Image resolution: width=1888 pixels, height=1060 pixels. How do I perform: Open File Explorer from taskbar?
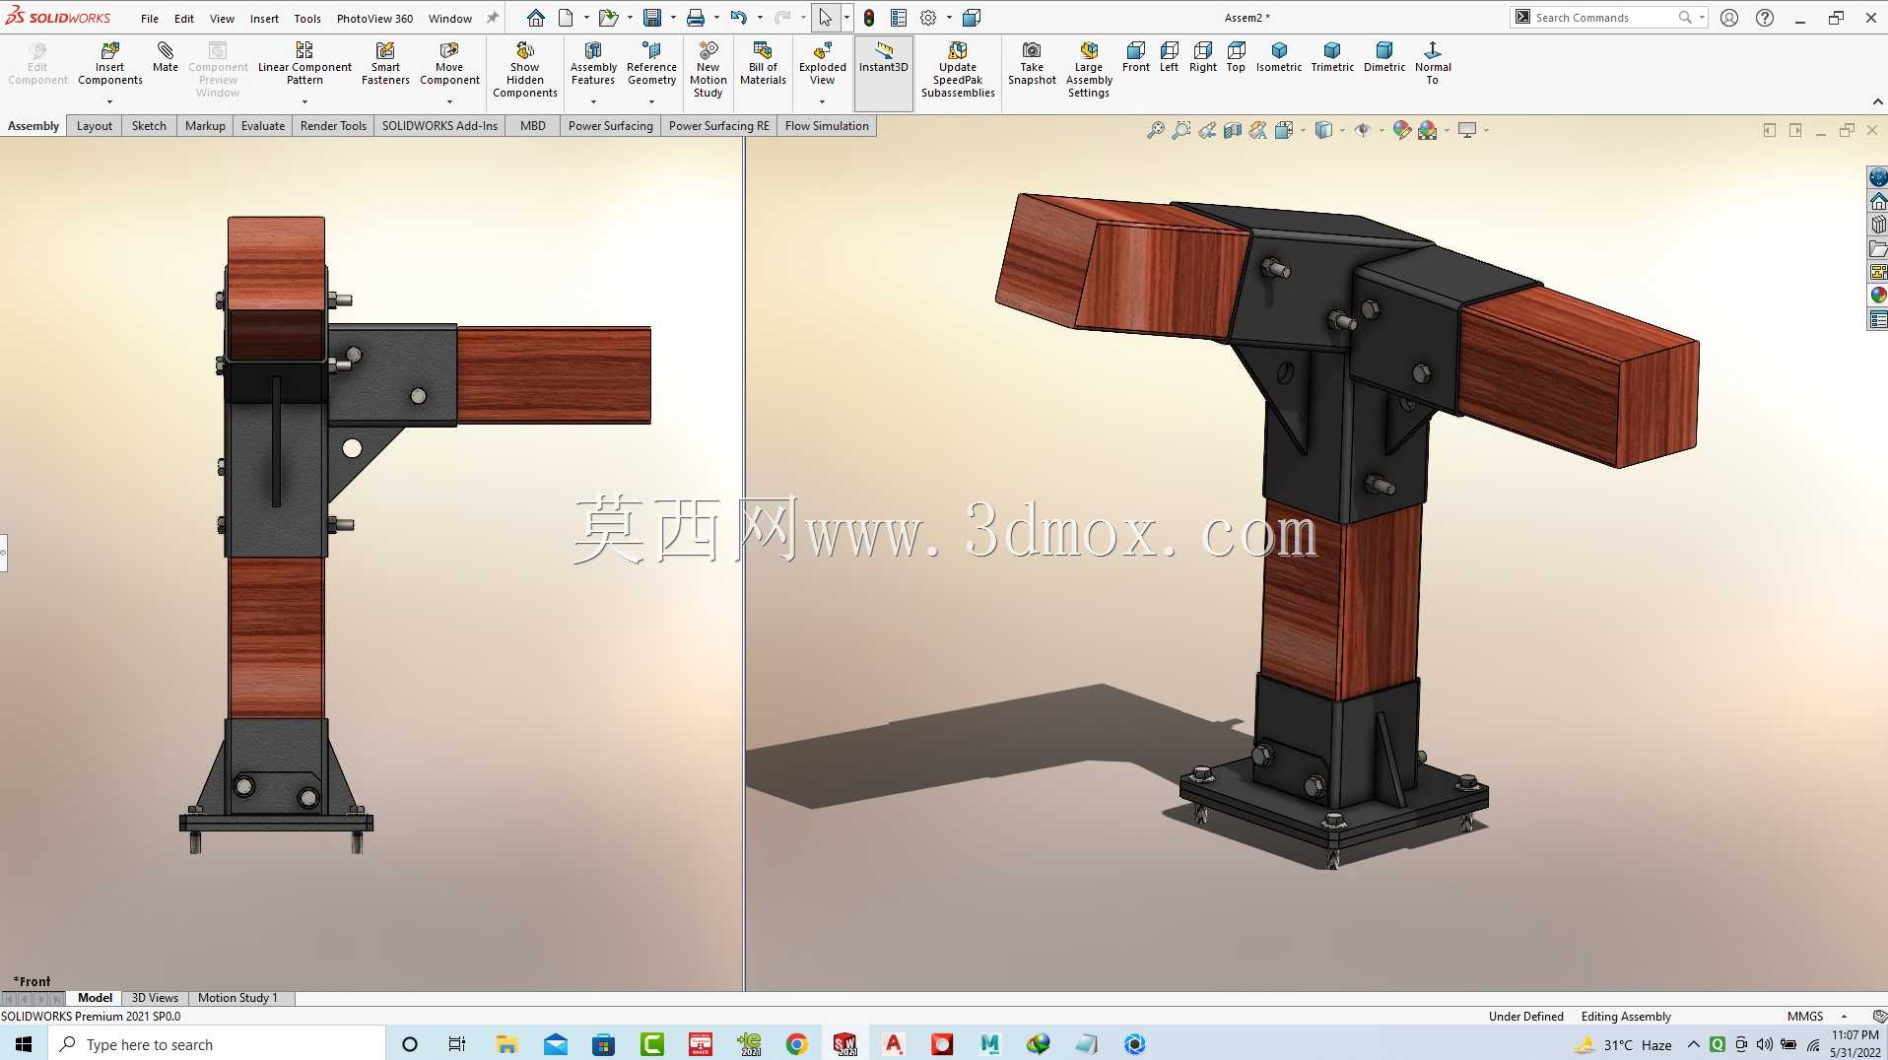point(506,1044)
